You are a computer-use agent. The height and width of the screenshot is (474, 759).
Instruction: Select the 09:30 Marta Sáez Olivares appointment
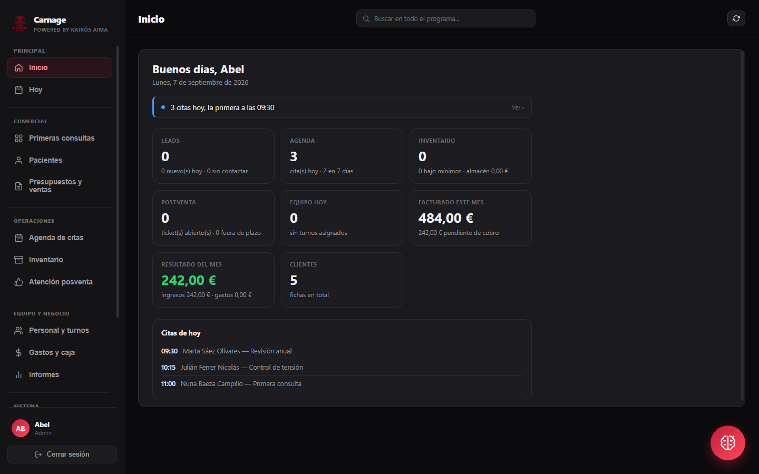point(342,351)
